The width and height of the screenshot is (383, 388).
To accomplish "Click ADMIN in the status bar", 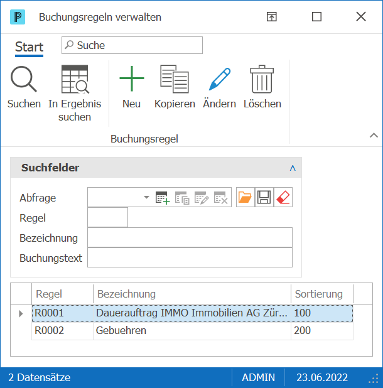I will coord(258,377).
